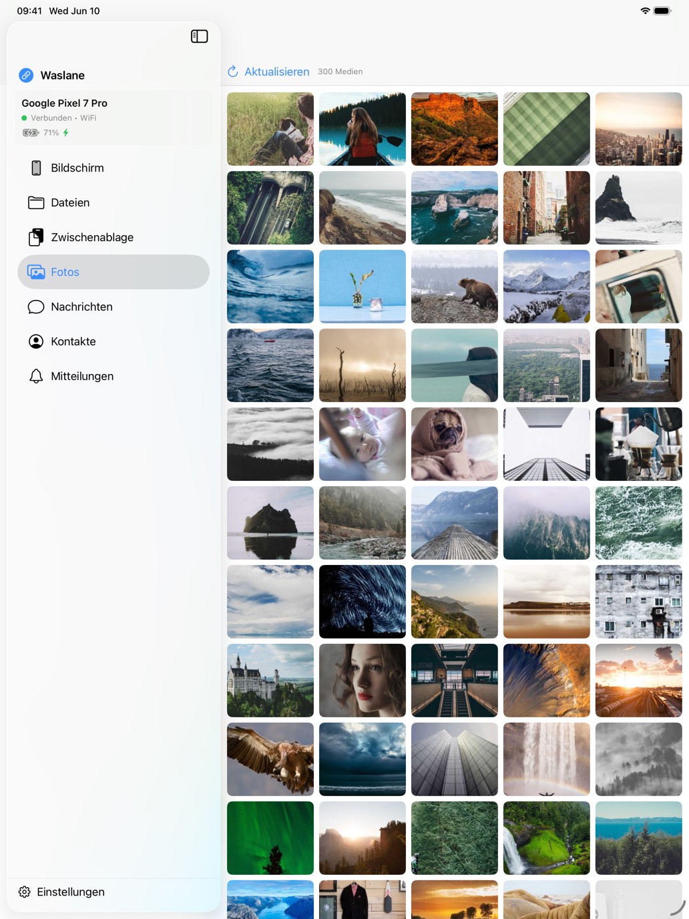This screenshot has width=689, height=919.
Task: Open the coffee brewing equipment photo
Action: pyautogui.click(x=639, y=444)
